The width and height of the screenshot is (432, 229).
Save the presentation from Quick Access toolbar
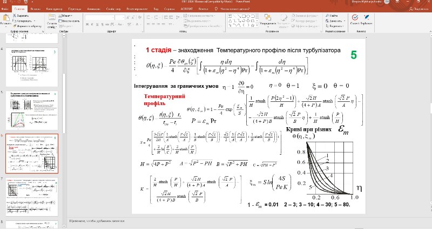(x=5, y=2)
